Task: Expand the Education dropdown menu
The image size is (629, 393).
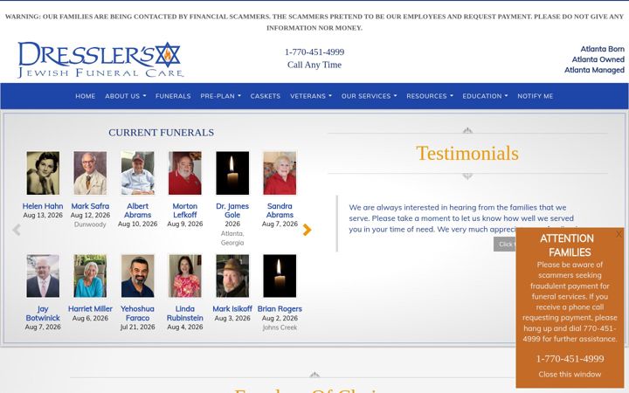Action: [x=485, y=96]
